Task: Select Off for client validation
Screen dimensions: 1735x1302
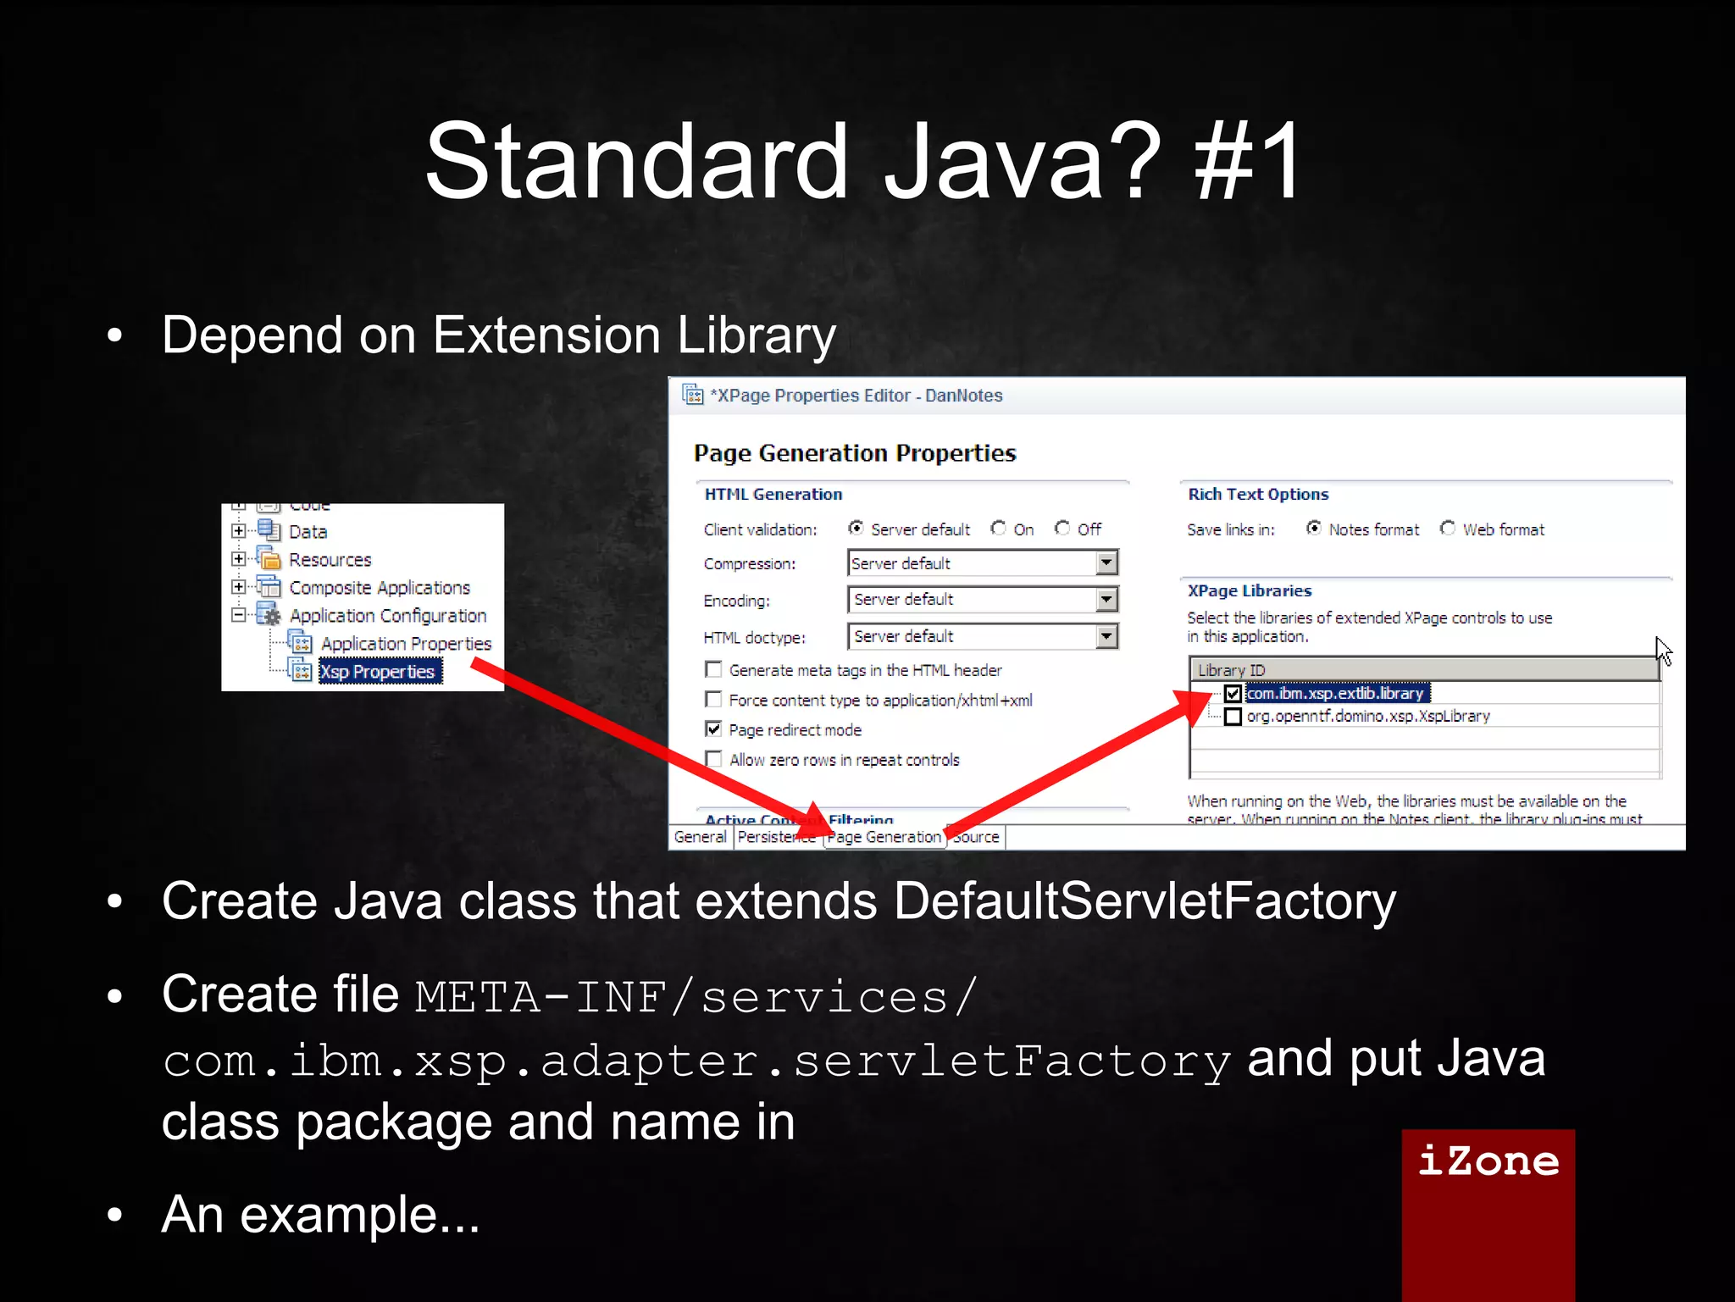Action: (x=1062, y=528)
